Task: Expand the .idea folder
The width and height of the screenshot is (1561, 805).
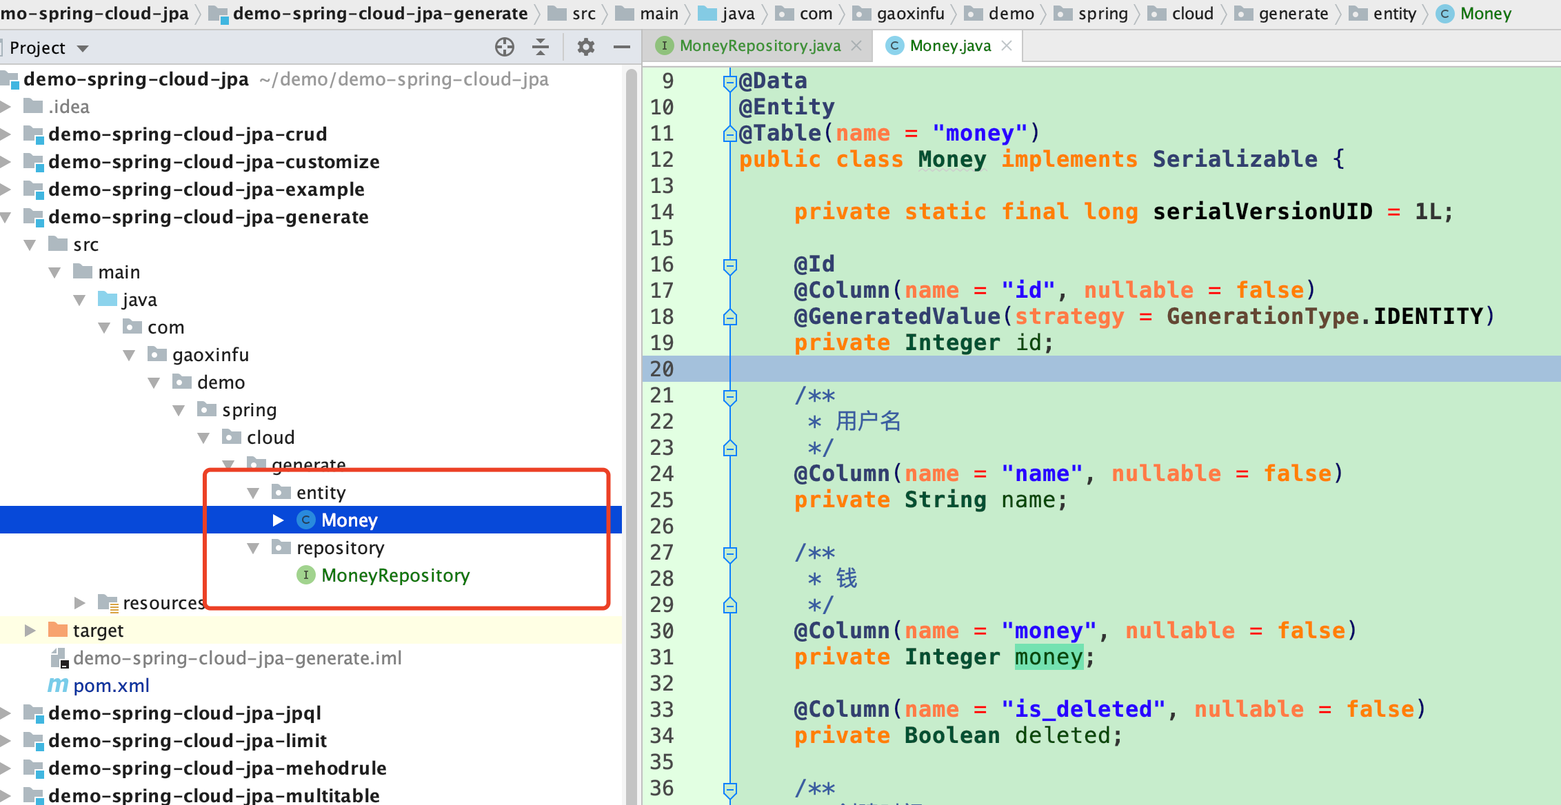Action: click(7, 106)
